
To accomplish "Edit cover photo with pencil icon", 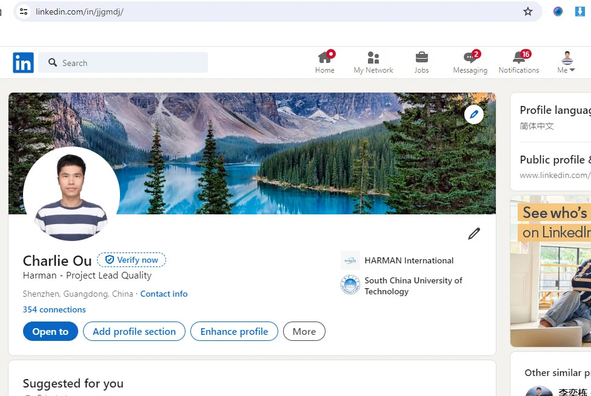I will click(473, 114).
